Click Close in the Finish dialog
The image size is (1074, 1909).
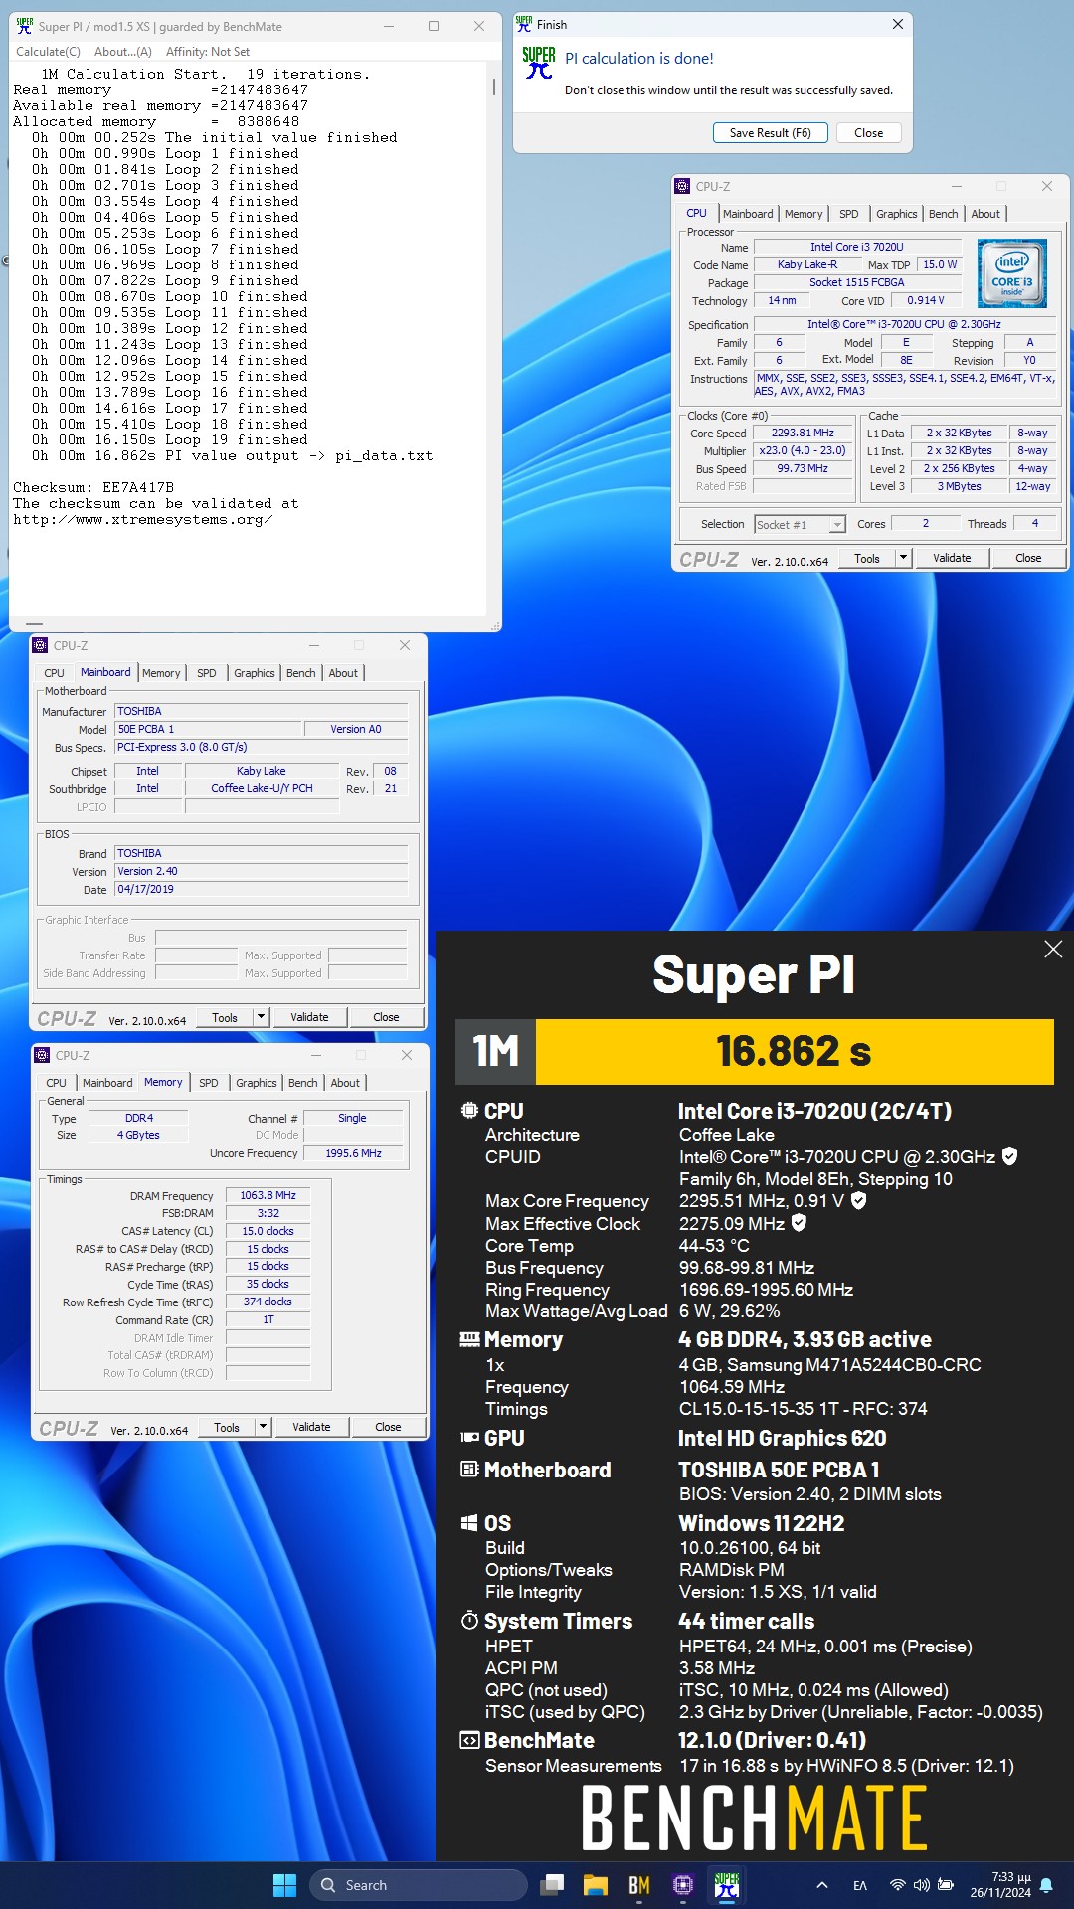868,132
